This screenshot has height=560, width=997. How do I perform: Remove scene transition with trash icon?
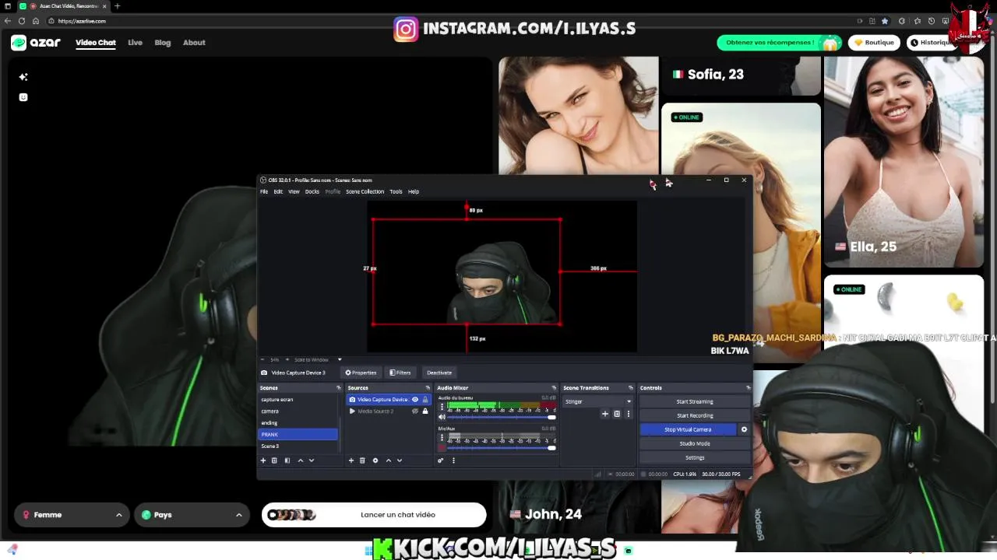(617, 414)
